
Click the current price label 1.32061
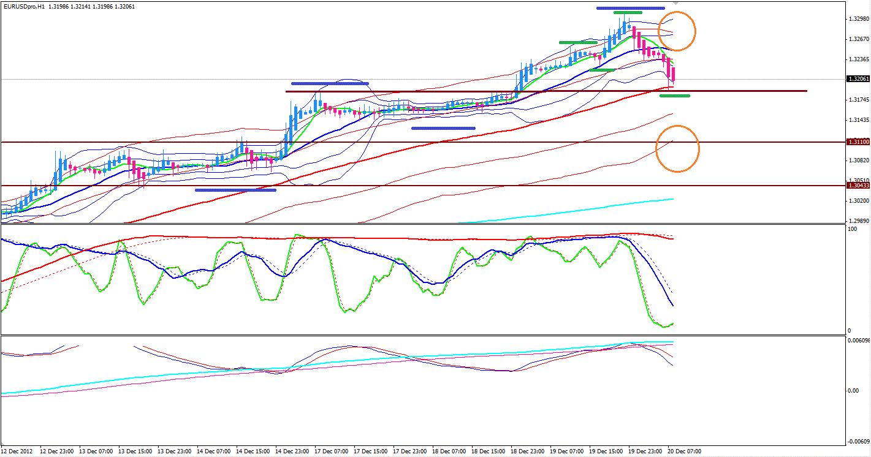(856, 79)
